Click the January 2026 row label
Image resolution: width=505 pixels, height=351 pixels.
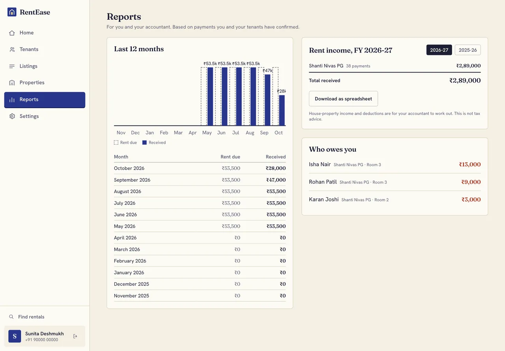click(129, 272)
